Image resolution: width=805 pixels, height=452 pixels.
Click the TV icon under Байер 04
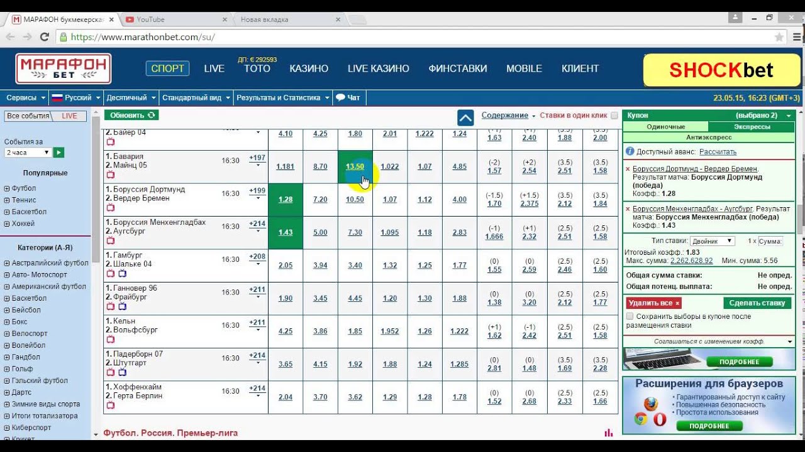click(x=110, y=142)
